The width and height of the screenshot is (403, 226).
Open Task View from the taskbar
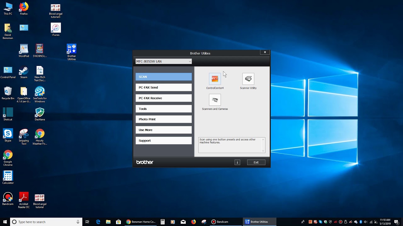[88, 222]
